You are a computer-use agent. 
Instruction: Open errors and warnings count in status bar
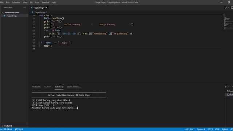point(19,129)
